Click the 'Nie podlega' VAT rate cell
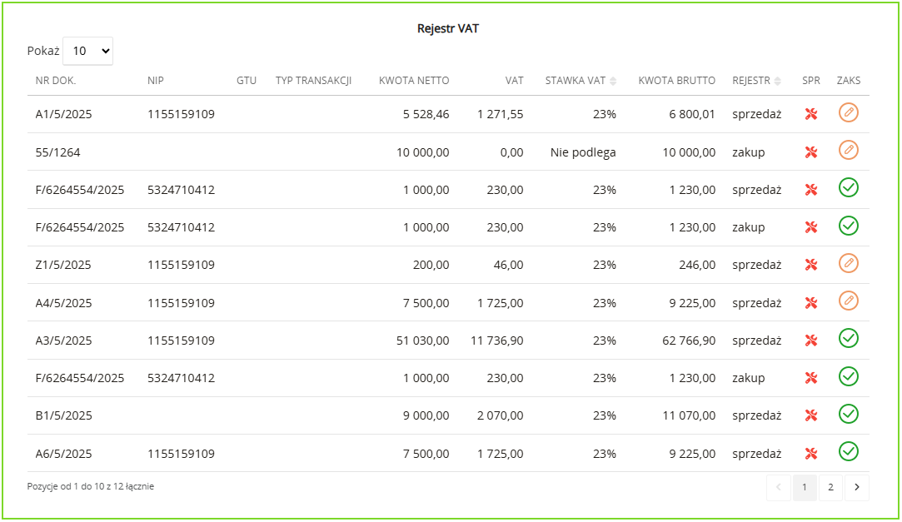Screen dimensions: 902x522 click(583, 152)
